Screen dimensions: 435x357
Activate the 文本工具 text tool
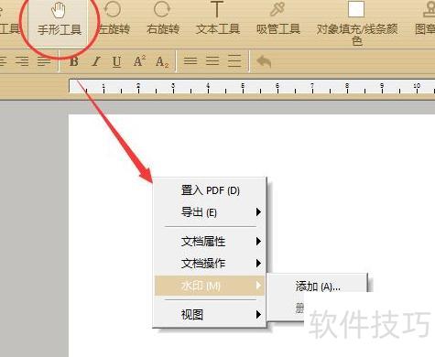pos(218,18)
